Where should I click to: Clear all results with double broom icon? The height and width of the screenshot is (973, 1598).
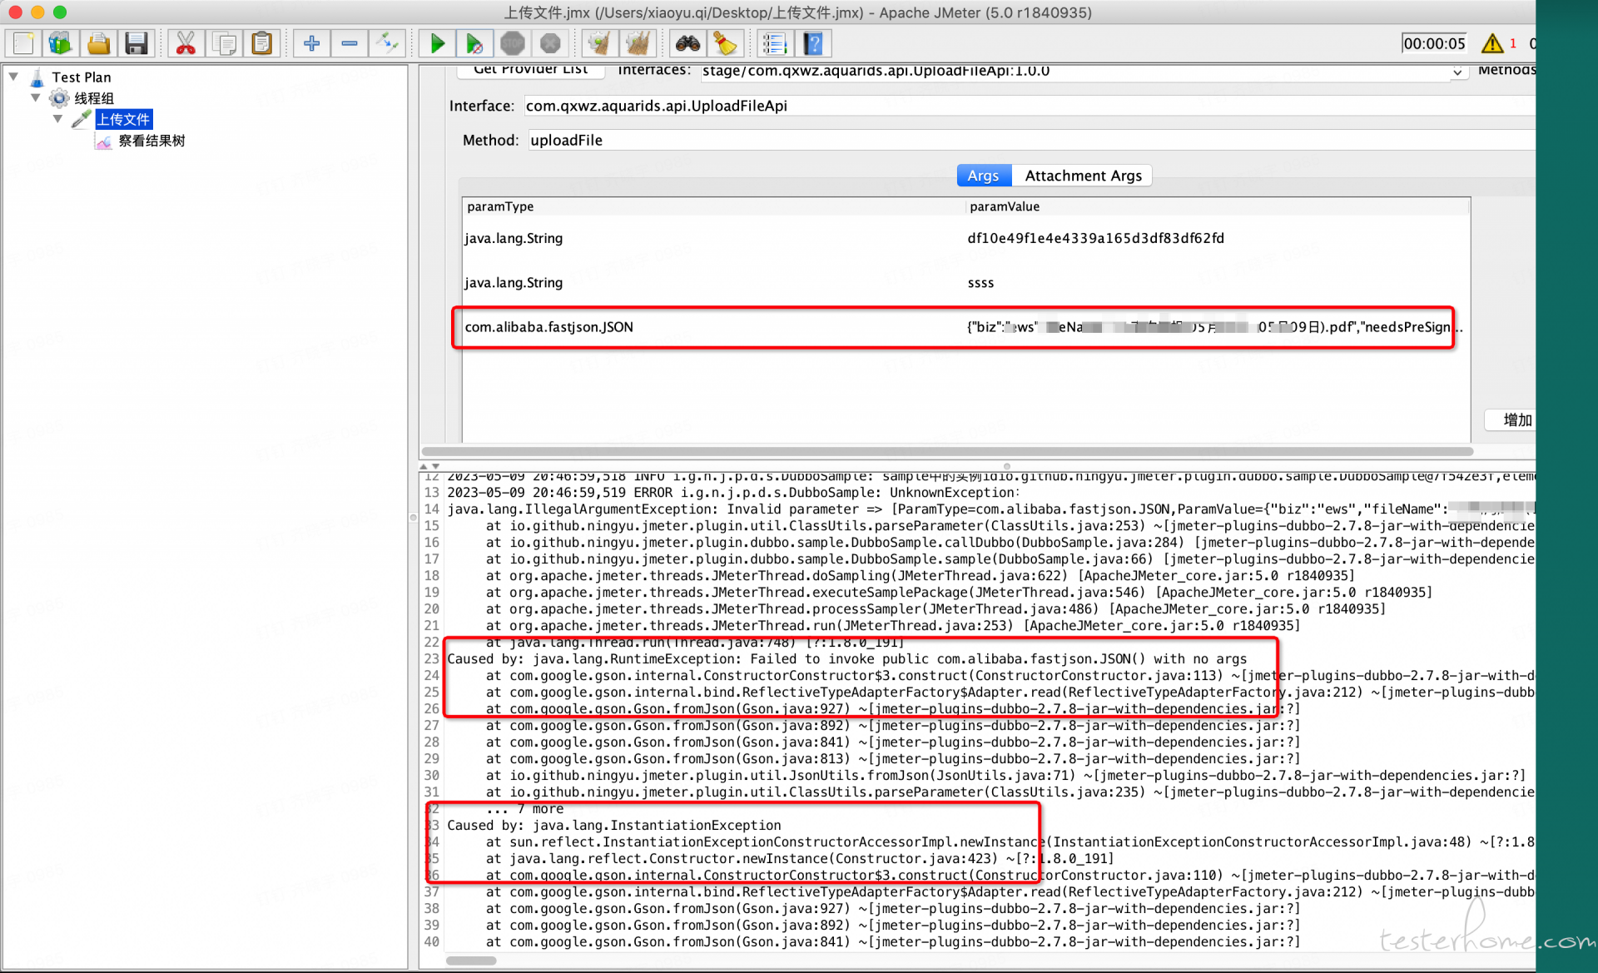[x=638, y=43]
